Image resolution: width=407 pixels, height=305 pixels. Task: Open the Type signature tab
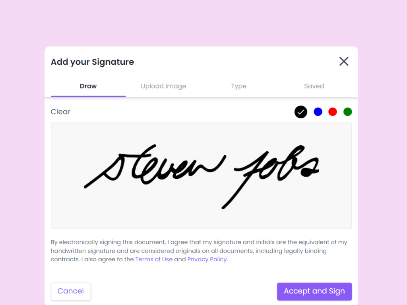pos(238,86)
